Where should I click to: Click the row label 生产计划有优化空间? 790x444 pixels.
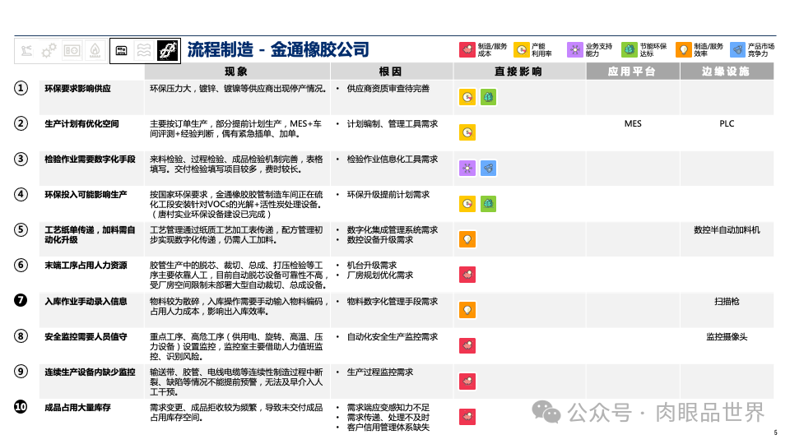point(81,124)
